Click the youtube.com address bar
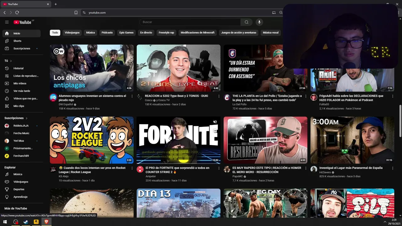Screen dimensions: 402x226 tap(176, 13)
